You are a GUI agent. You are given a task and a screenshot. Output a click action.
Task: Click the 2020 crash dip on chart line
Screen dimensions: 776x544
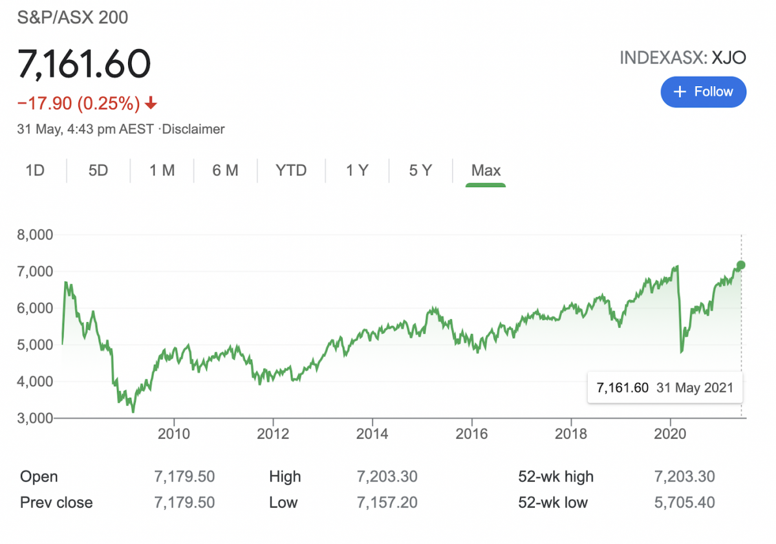pyautogui.click(x=682, y=351)
